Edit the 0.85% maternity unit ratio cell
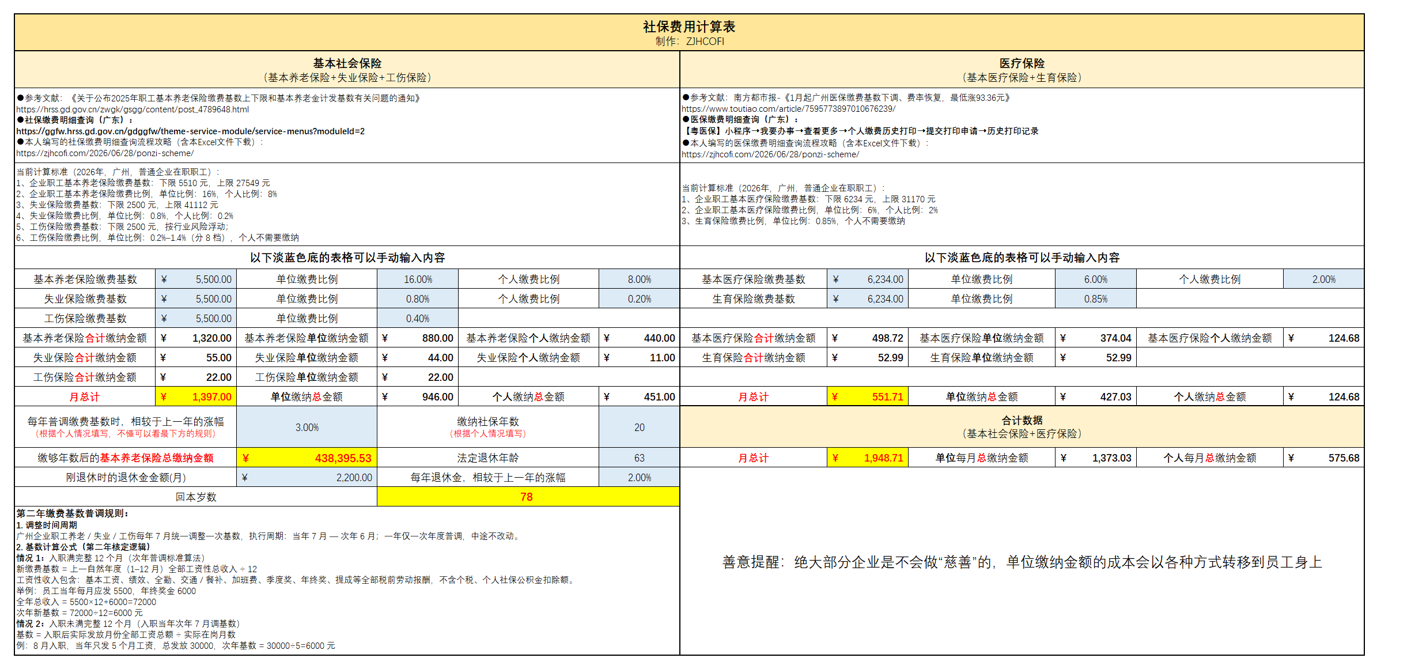The image size is (1411, 669). [1096, 299]
